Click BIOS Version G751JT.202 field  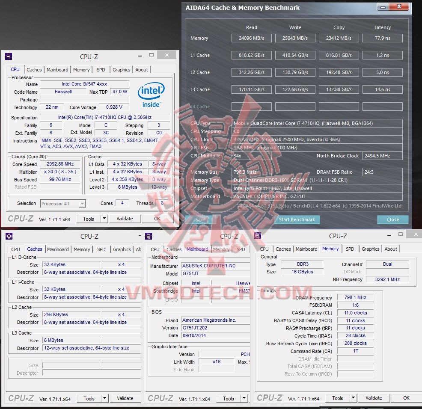coord(215,328)
